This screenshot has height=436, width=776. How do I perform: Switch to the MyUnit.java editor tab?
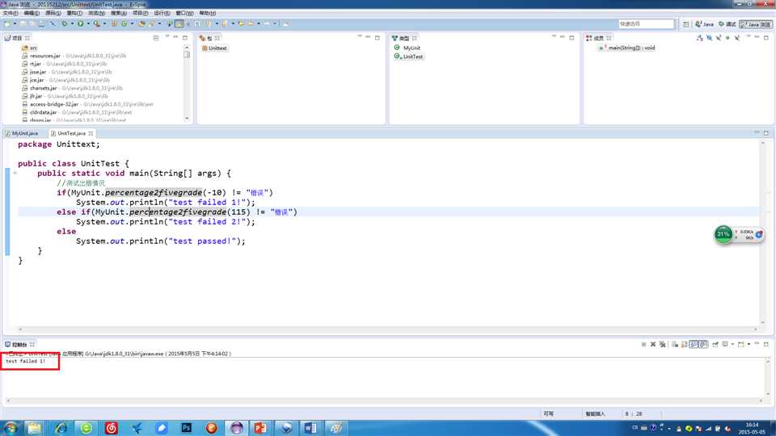[x=22, y=133]
